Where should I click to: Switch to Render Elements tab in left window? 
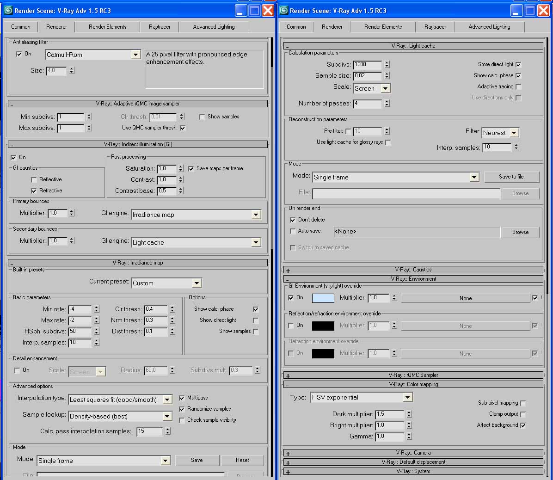(107, 27)
